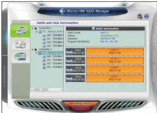Click the Capacity value in RAID Information

pos(108,39)
